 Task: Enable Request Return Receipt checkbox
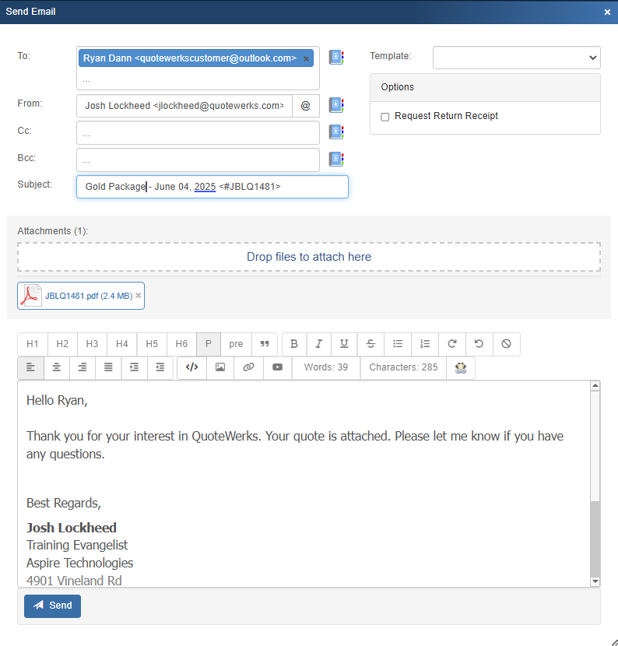tap(384, 117)
